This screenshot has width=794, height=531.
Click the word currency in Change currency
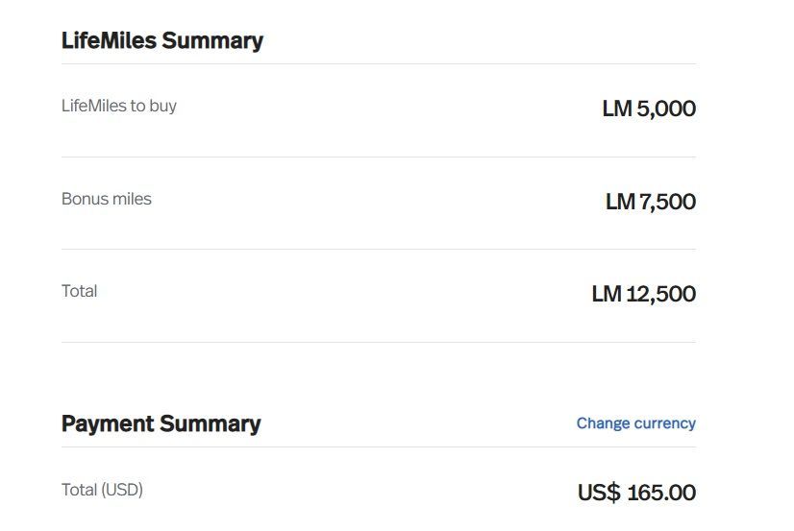click(x=665, y=423)
